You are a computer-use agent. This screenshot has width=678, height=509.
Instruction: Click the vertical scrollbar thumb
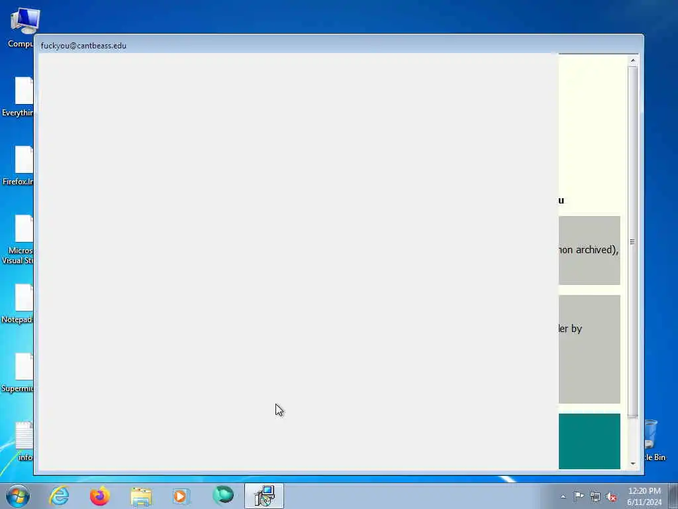point(633,241)
